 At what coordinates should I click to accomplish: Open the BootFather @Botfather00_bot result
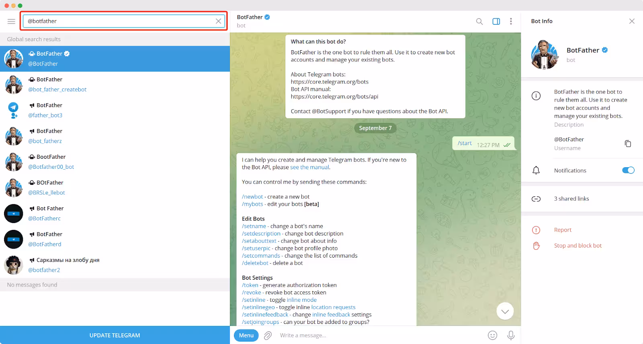pos(115,162)
